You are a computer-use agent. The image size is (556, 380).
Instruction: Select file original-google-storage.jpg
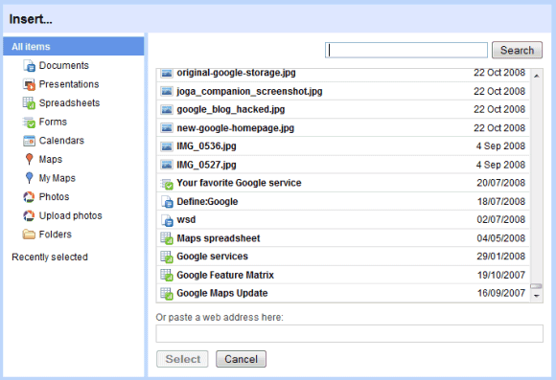[x=236, y=73]
